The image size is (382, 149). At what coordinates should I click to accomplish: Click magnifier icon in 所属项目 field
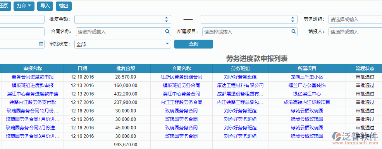click(x=294, y=31)
